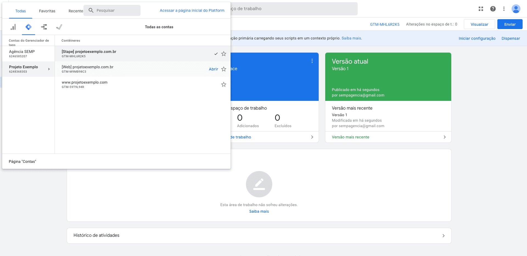Click Saiba mais under empty workspace message
The width and height of the screenshot is (527, 256).
pos(259,211)
